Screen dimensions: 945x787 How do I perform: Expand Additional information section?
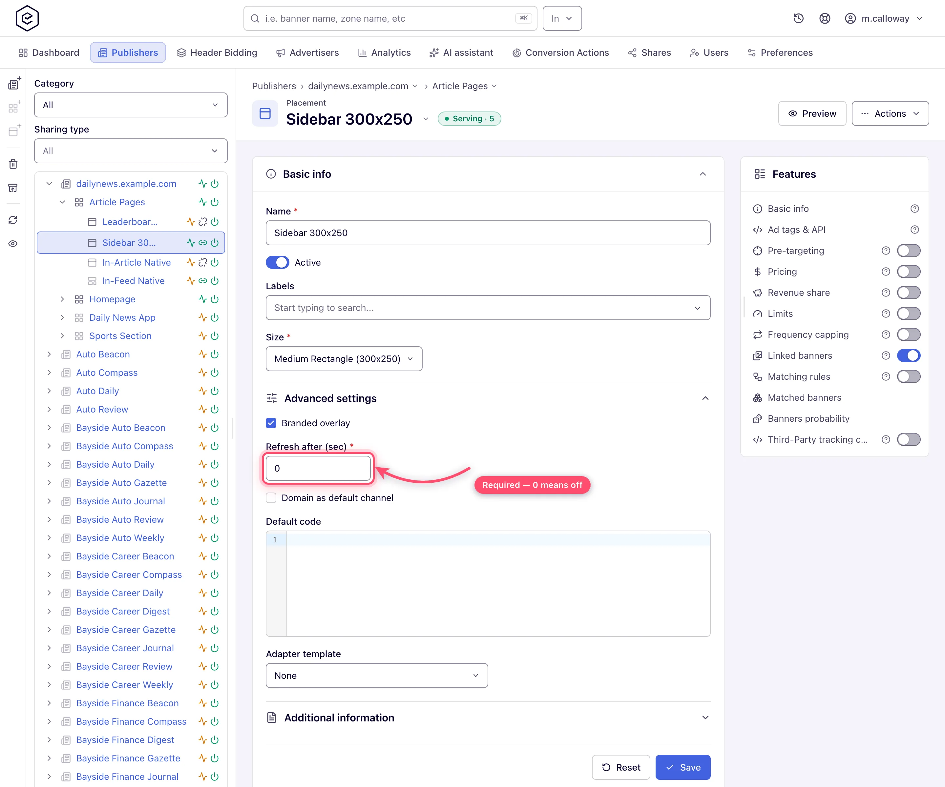pyautogui.click(x=488, y=718)
